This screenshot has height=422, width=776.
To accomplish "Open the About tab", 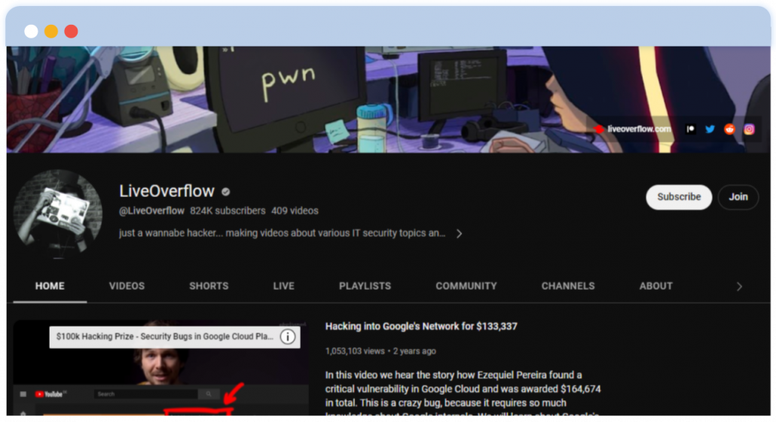I will (655, 286).
